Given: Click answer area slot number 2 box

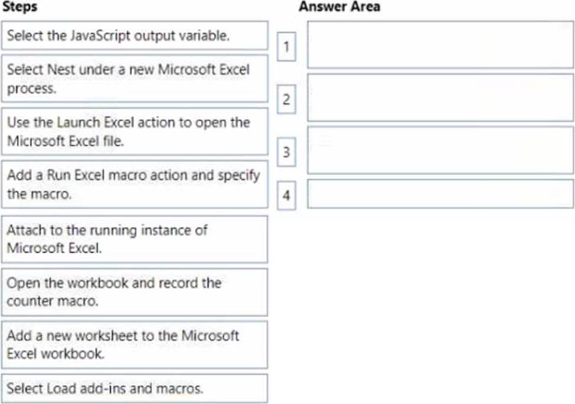Looking at the screenshot, I should tap(440, 97).
